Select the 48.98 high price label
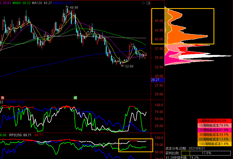Screen dimensions: 233x159 pyautogui.click(x=74, y=7)
